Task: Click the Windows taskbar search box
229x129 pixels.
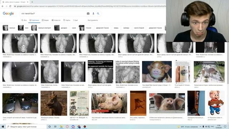Action: point(26,126)
